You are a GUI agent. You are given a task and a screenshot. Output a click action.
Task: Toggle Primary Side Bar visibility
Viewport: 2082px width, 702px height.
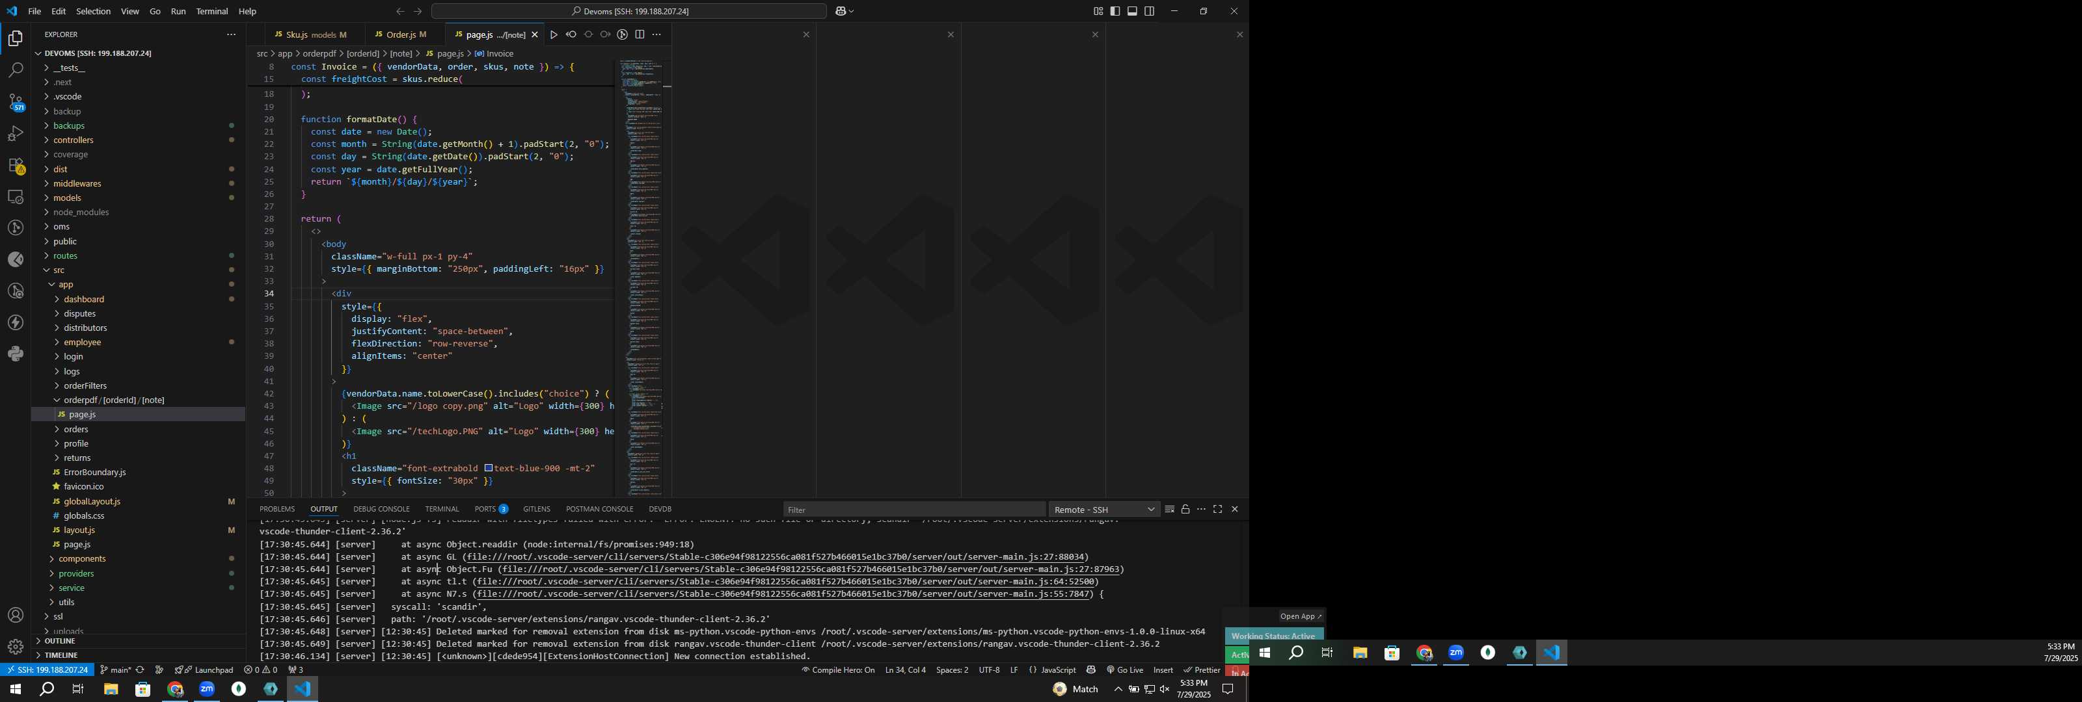point(1115,11)
